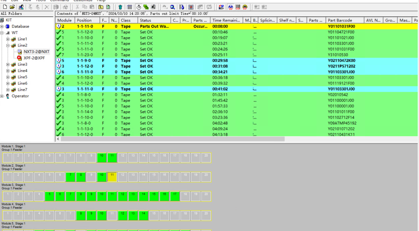Image resolution: width=419 pixels, height=231 pixels.
Task: Click the Shelf n... column header
Action: 286,20
